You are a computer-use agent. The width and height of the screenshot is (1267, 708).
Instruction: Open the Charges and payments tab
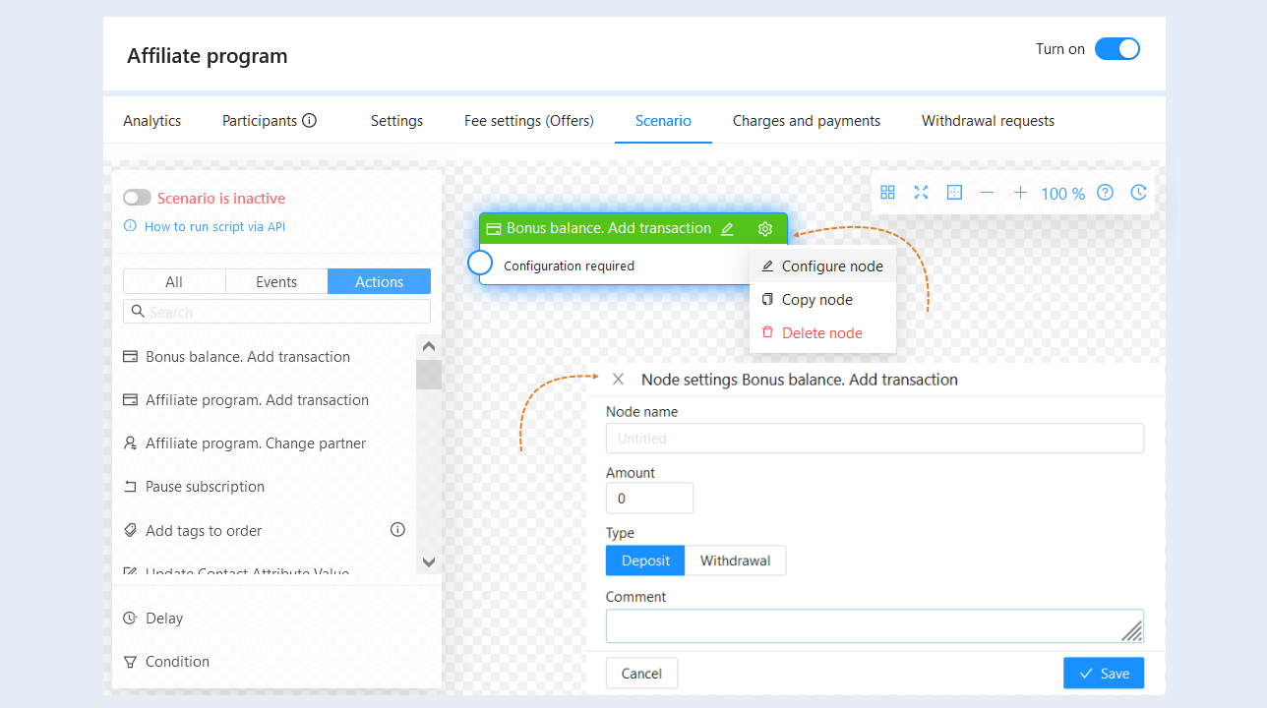point(807,121)
